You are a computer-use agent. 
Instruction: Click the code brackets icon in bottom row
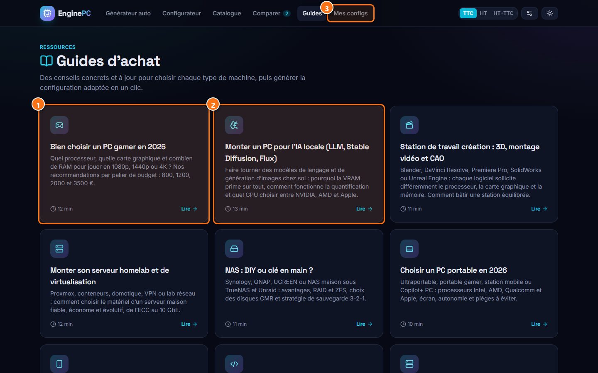234,364
